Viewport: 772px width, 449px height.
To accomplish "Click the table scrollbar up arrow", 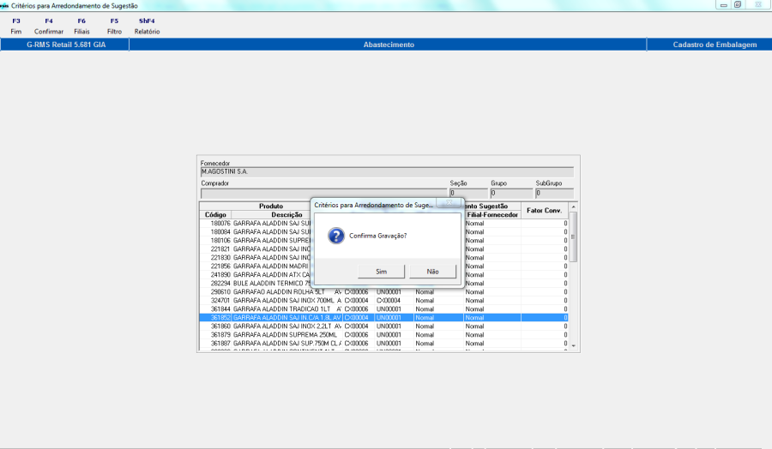I will pyautogui.click(x=573, y=207).
